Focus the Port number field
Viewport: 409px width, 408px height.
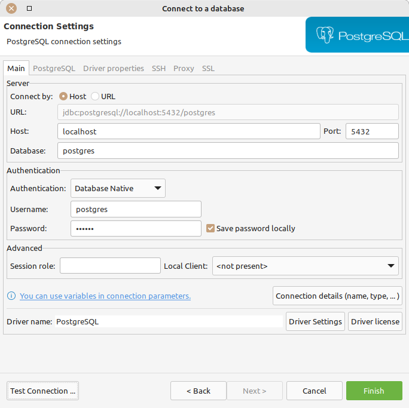click(x=371, y=131)
